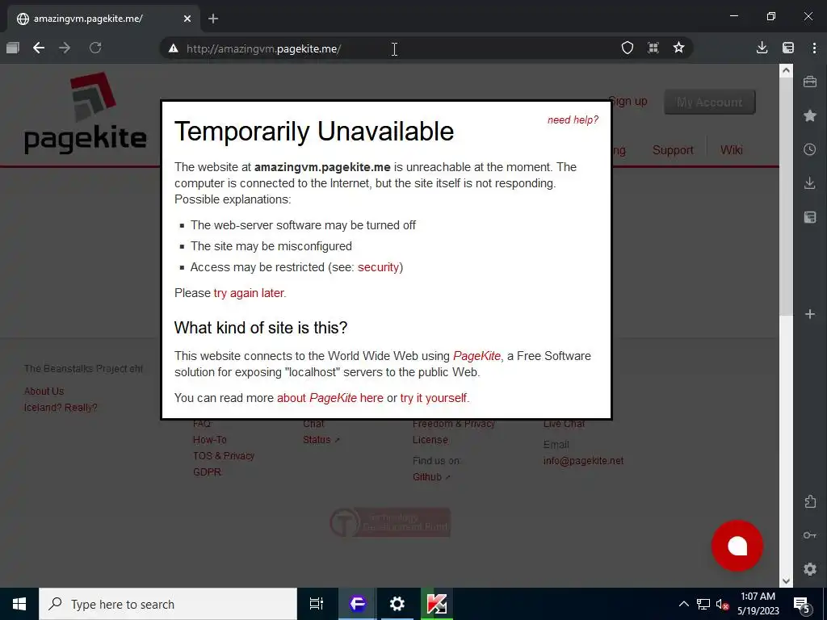The height and width of the screenshot is (620, 827).
Task: Open the How-To footer link
Action: click(209, 440)
